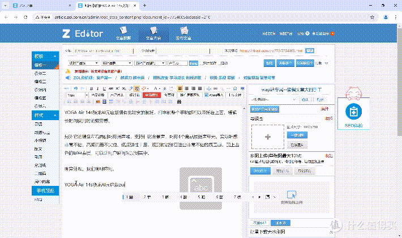
Task: Click the plus box to upload a 导读图
Action: point(268,137)
